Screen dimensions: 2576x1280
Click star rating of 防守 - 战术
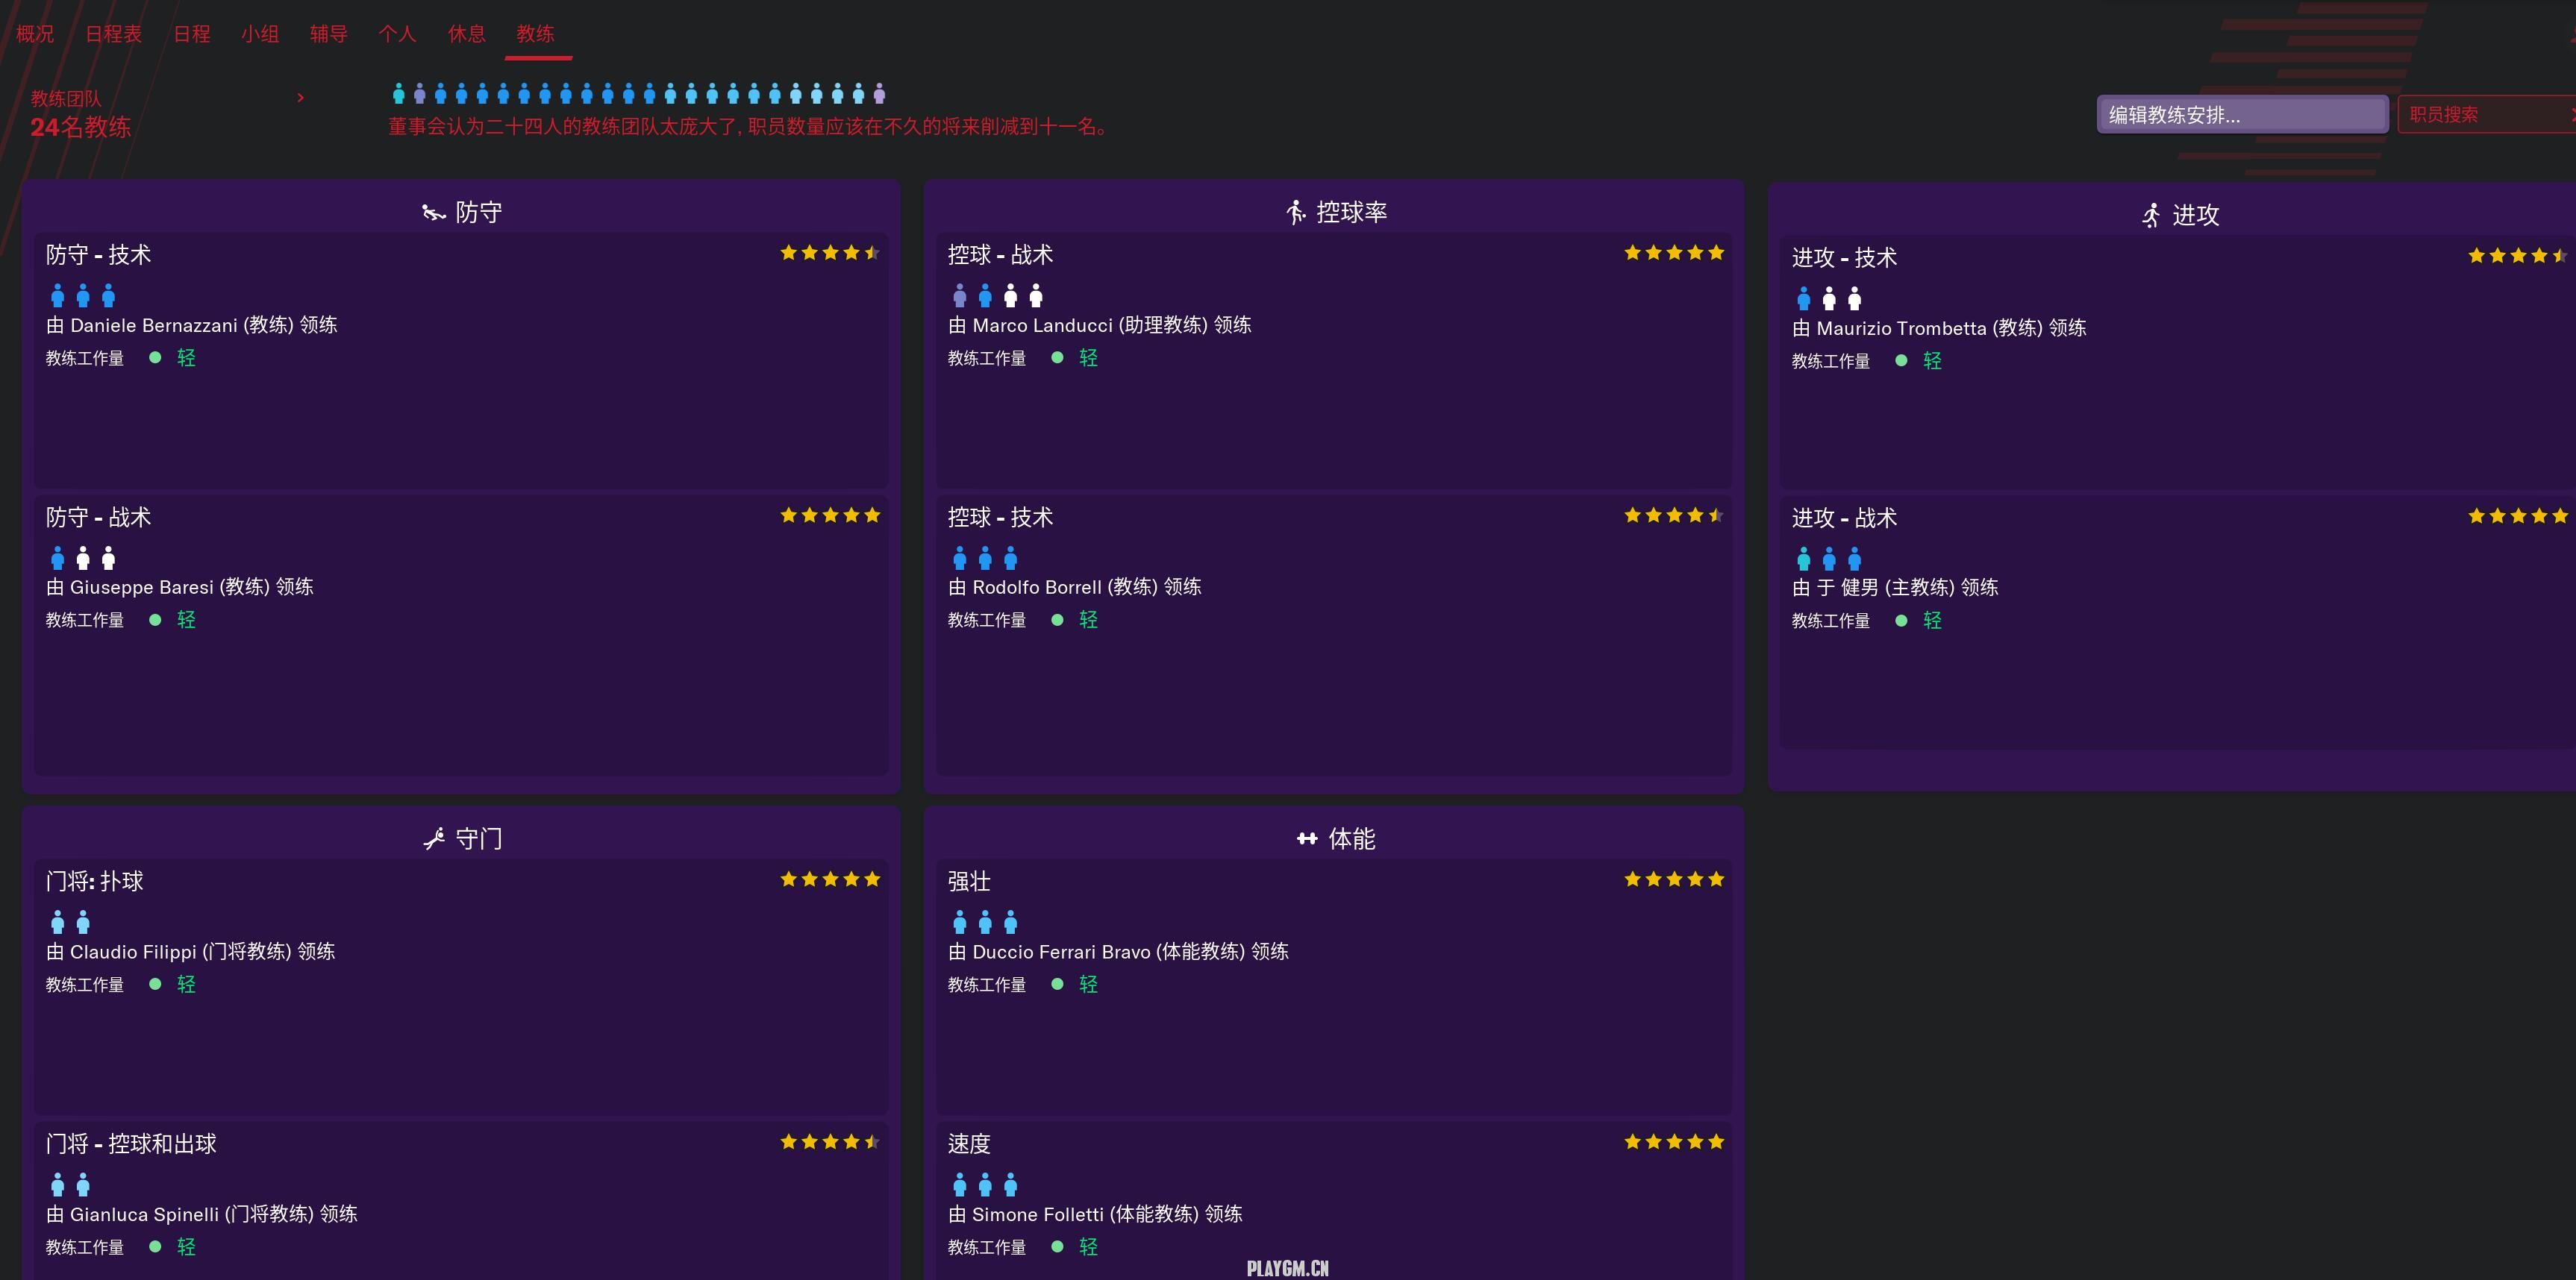pos(830,515)
